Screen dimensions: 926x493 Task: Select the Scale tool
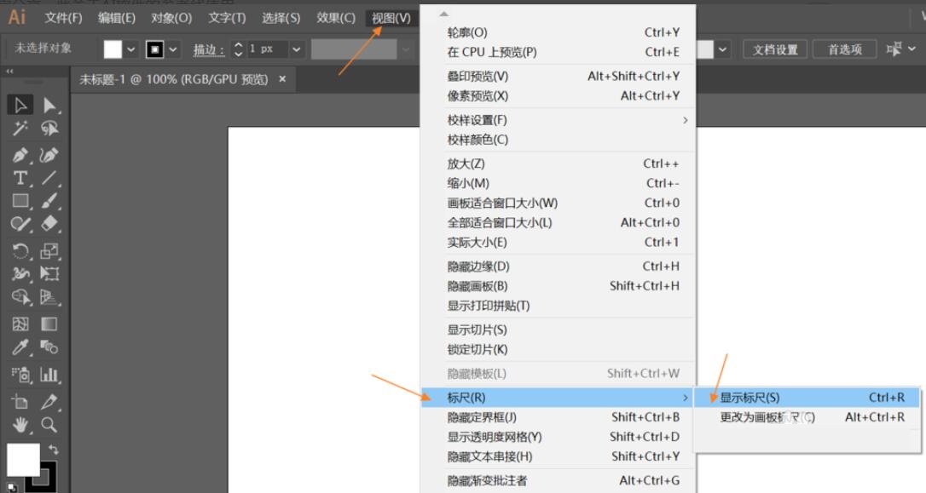(49, 250)
